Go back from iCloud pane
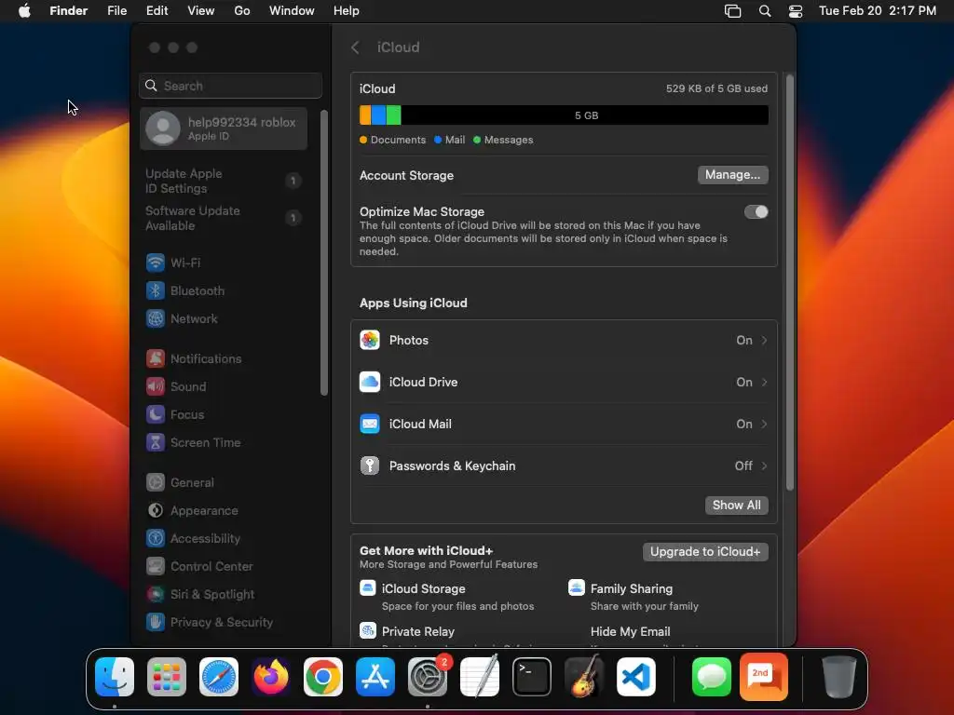This screenshot has height=715, width=954. click(355, 47)
